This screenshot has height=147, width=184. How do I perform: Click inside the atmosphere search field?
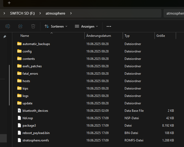(x=174, y=13)
